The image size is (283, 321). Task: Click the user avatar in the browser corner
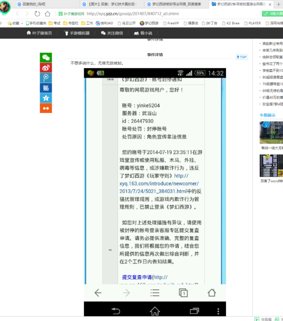coord(4,7)
